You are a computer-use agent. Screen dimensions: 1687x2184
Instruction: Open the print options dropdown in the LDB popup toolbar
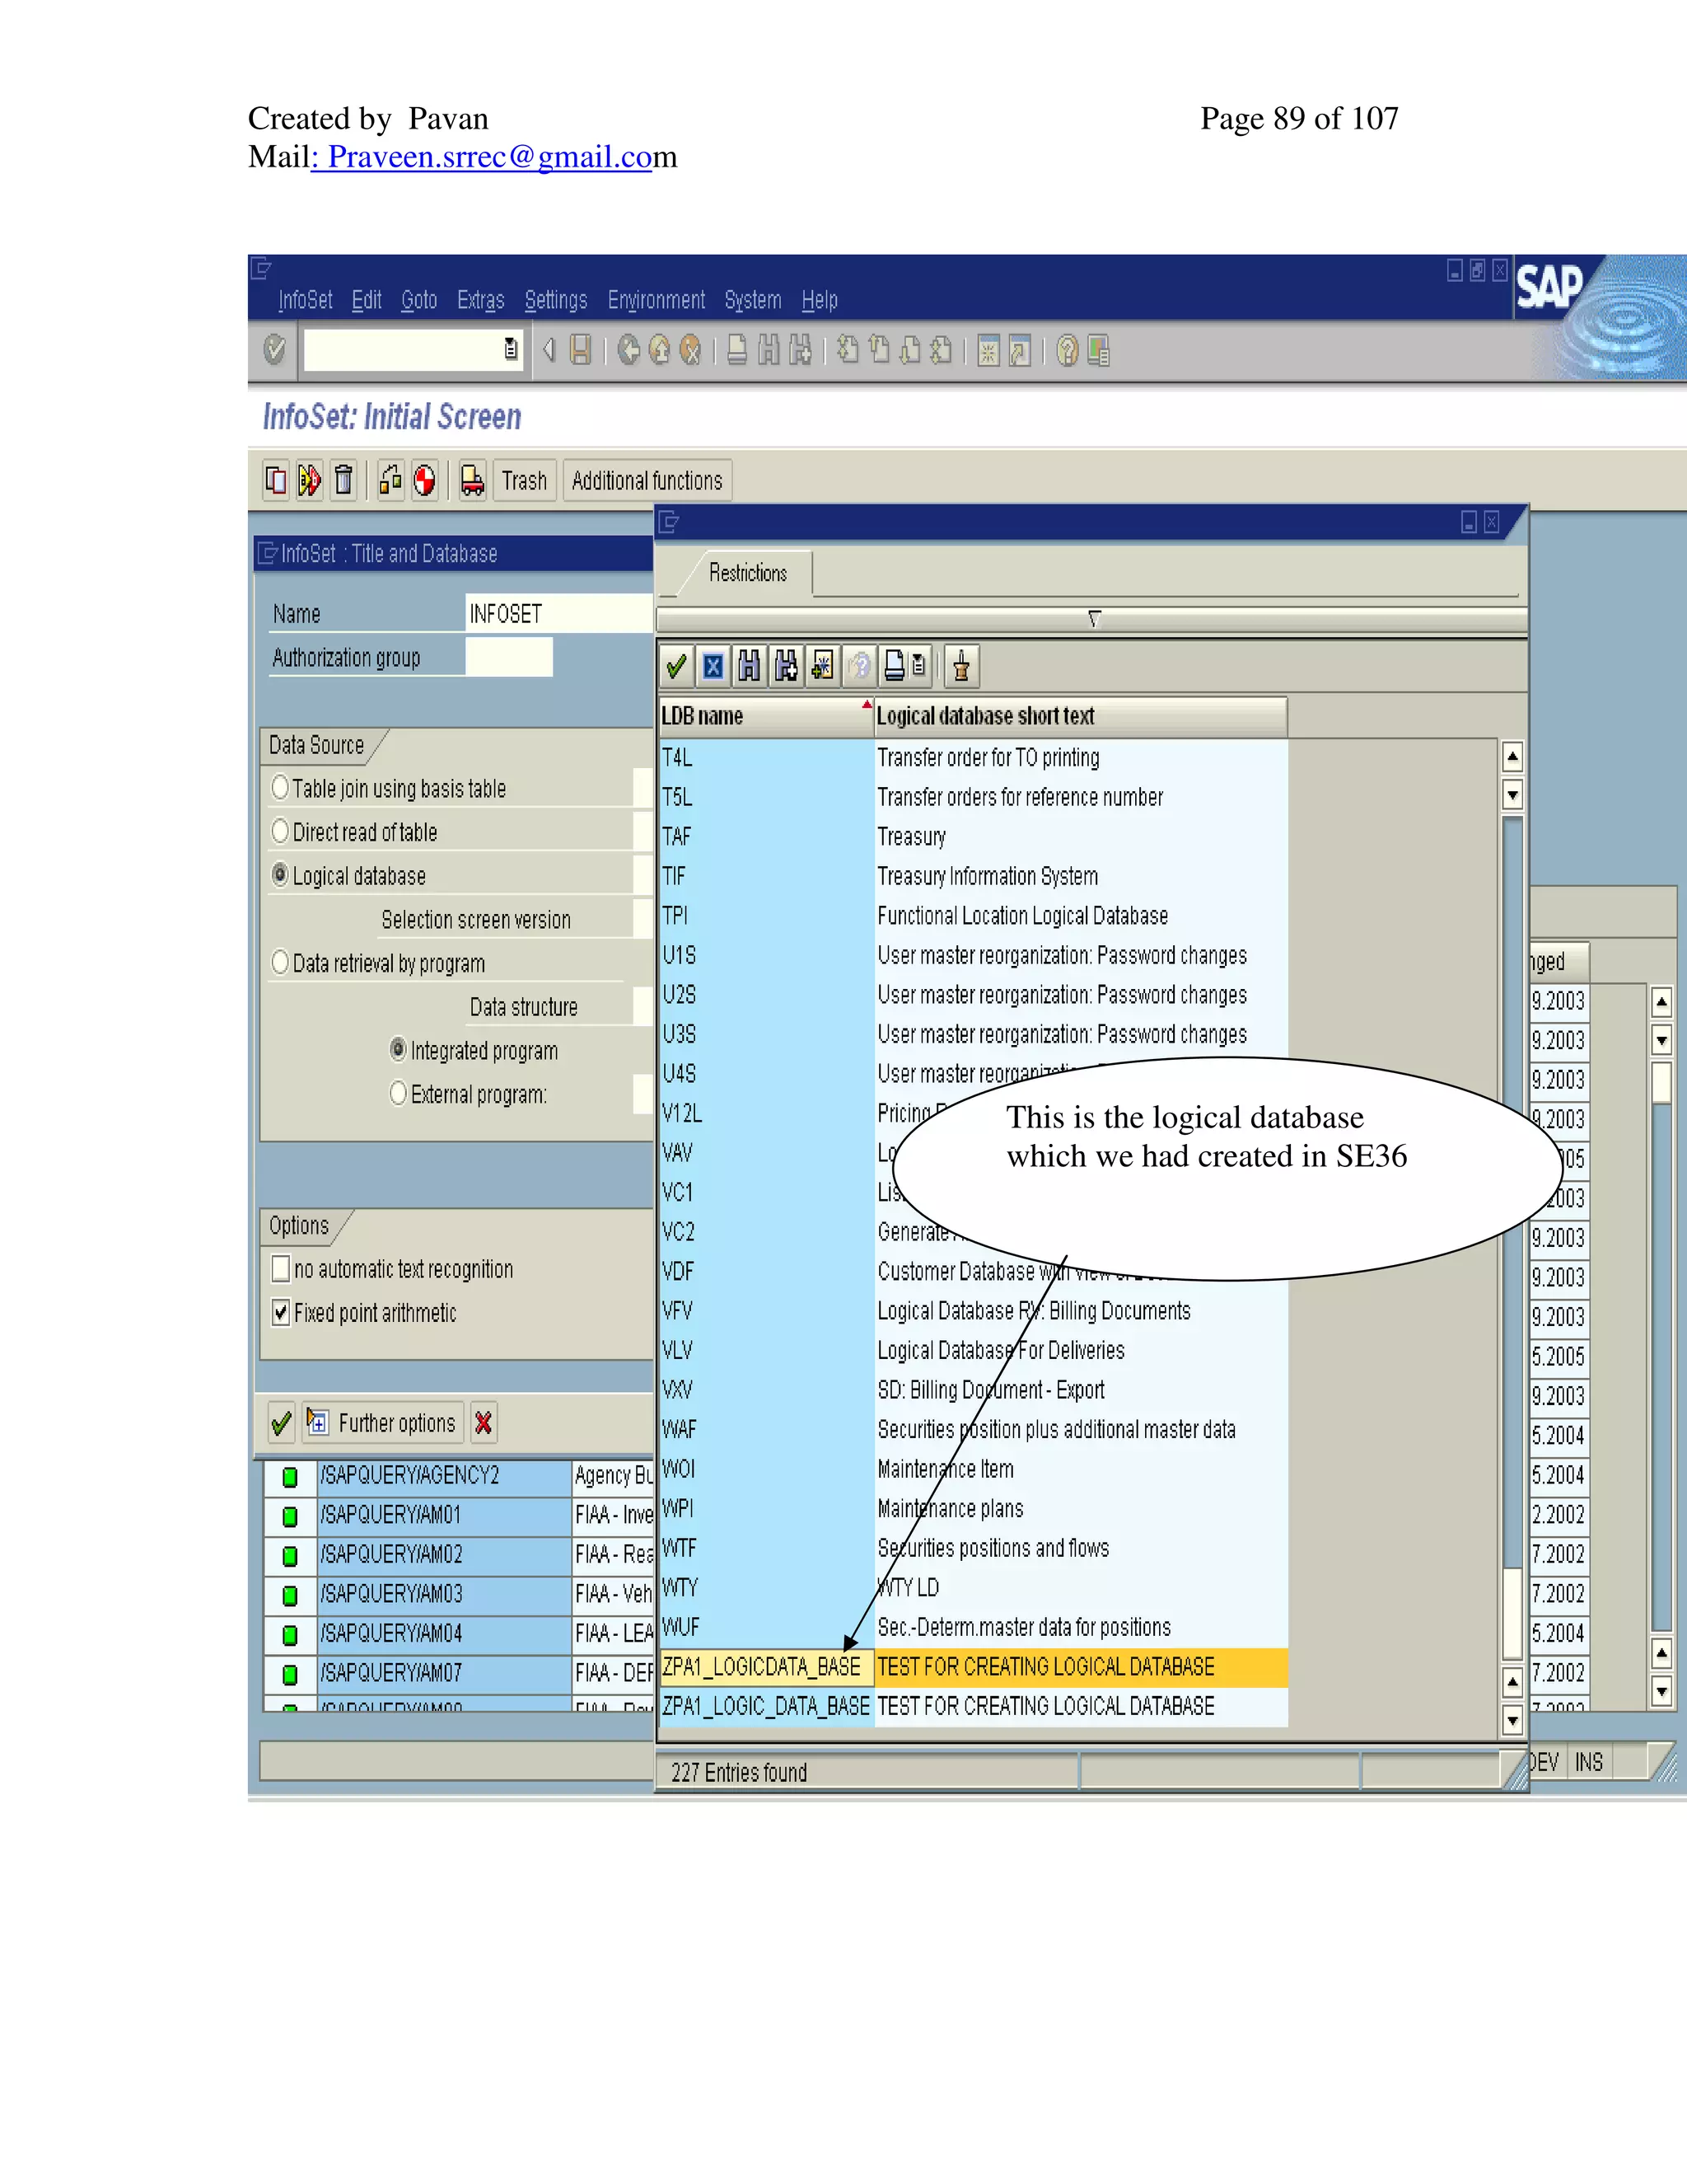pos(918,666)
